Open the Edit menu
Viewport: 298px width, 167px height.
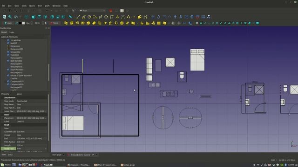pos(9,6)
